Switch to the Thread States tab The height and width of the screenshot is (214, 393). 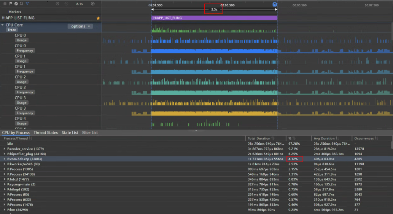[46, 133]
